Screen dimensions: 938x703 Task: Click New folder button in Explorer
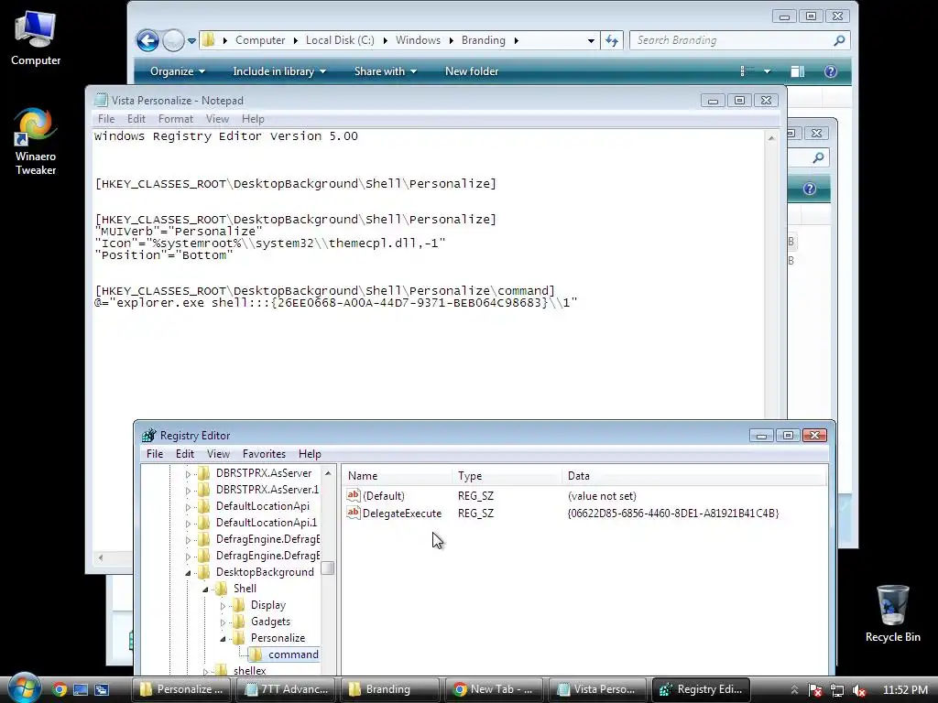tap(472, 71)
